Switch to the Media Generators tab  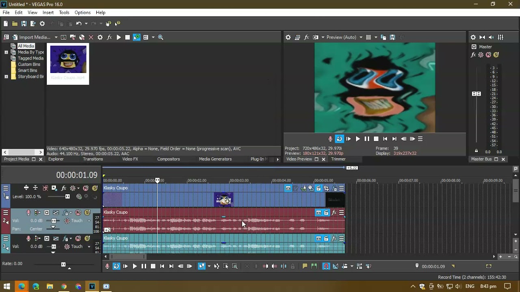coord(215,159)
